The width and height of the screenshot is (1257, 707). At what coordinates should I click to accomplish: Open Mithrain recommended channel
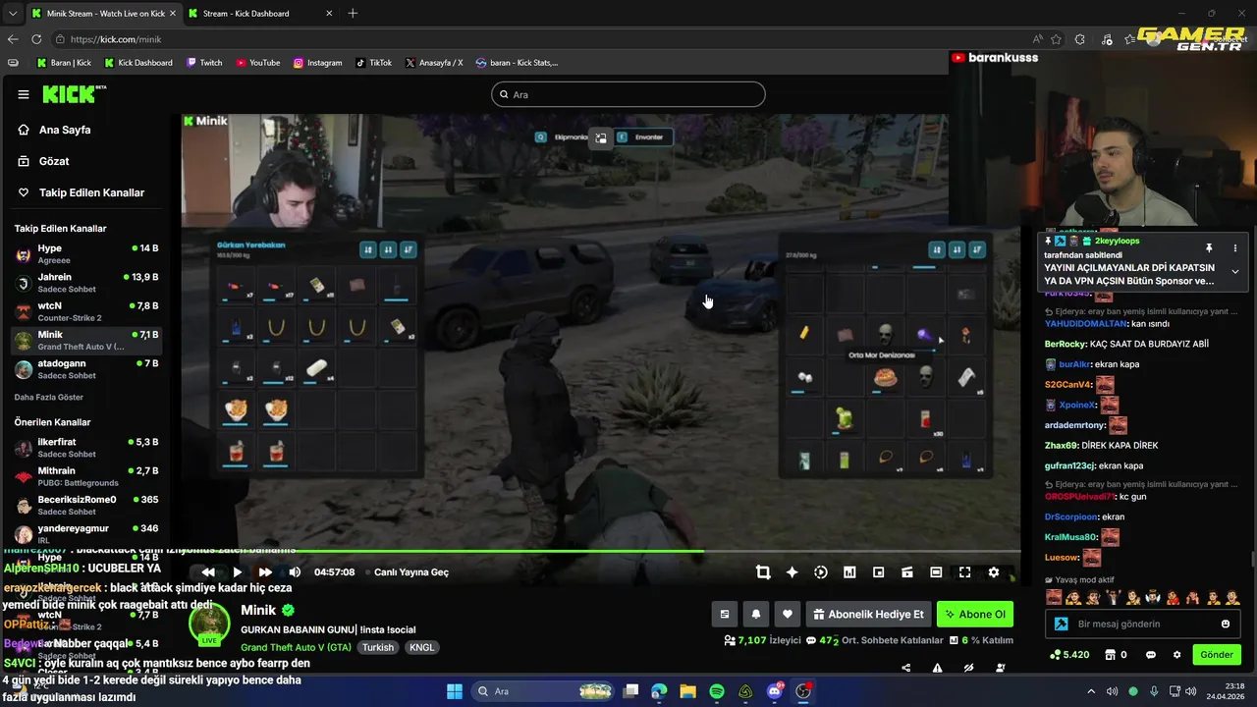(86, 476)
